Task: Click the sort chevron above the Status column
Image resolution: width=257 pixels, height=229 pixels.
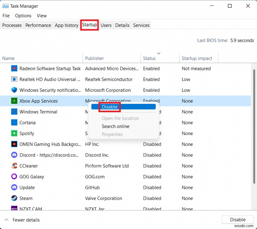Action: 158,54
